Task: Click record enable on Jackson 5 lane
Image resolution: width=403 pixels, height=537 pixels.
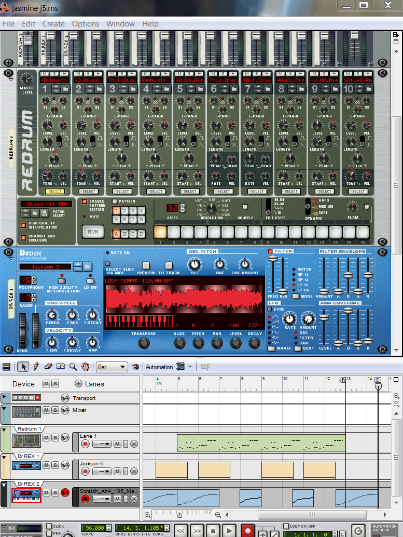Action: (85, 472)
